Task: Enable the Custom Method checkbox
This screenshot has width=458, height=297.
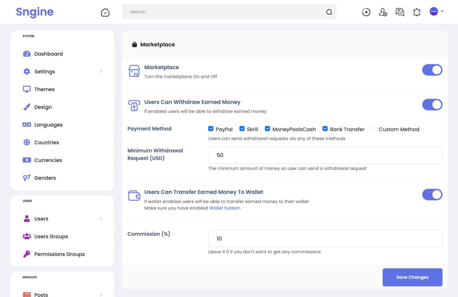Action: click(x=373, y=128)
